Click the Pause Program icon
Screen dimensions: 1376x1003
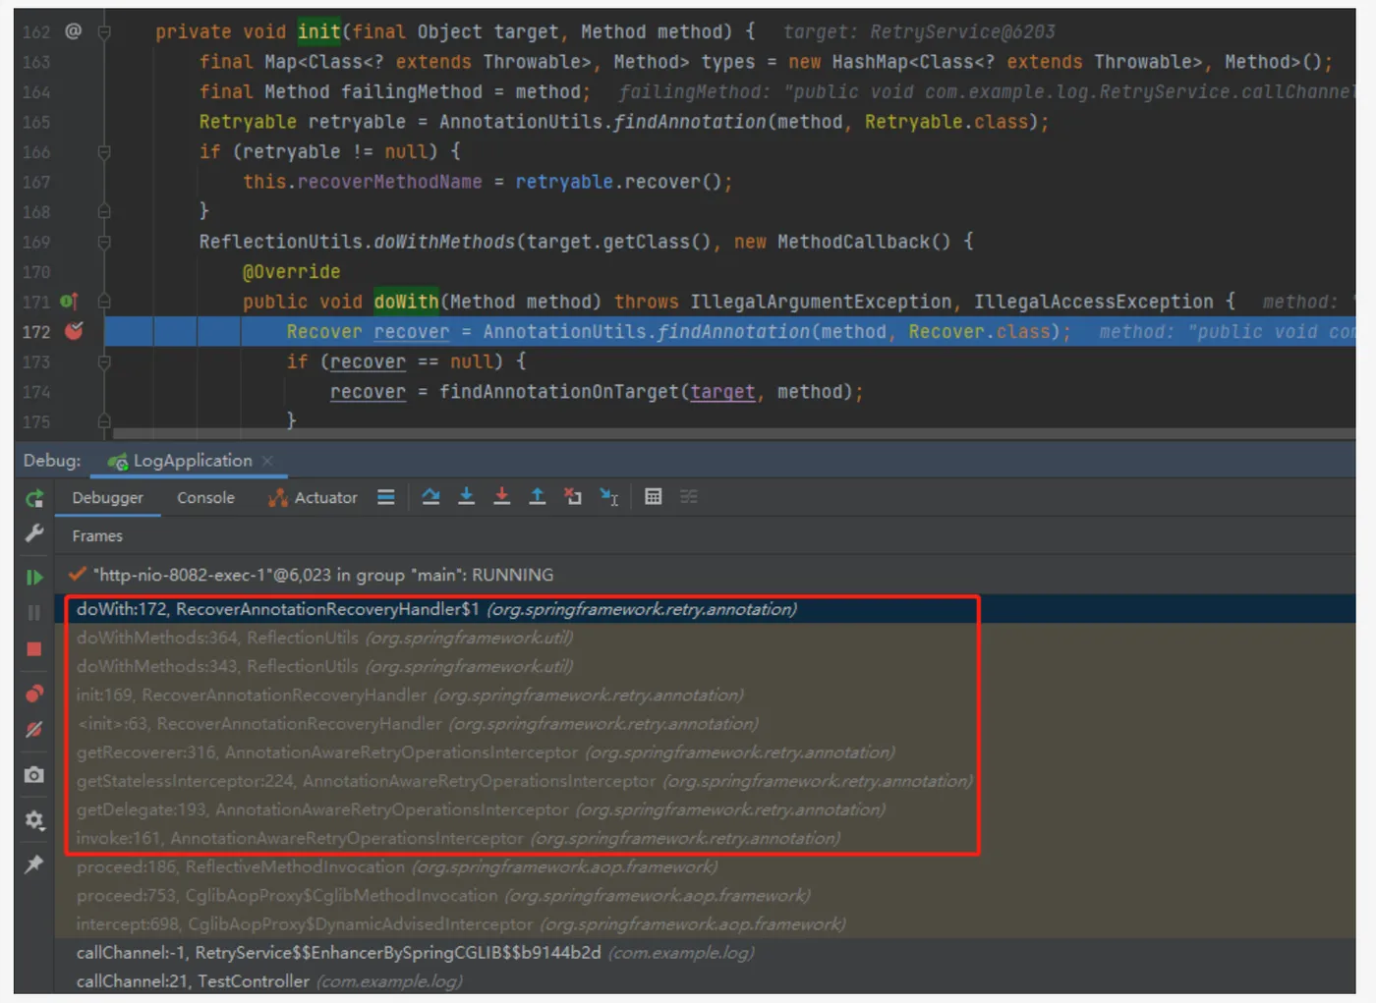(x=34, y=613)
